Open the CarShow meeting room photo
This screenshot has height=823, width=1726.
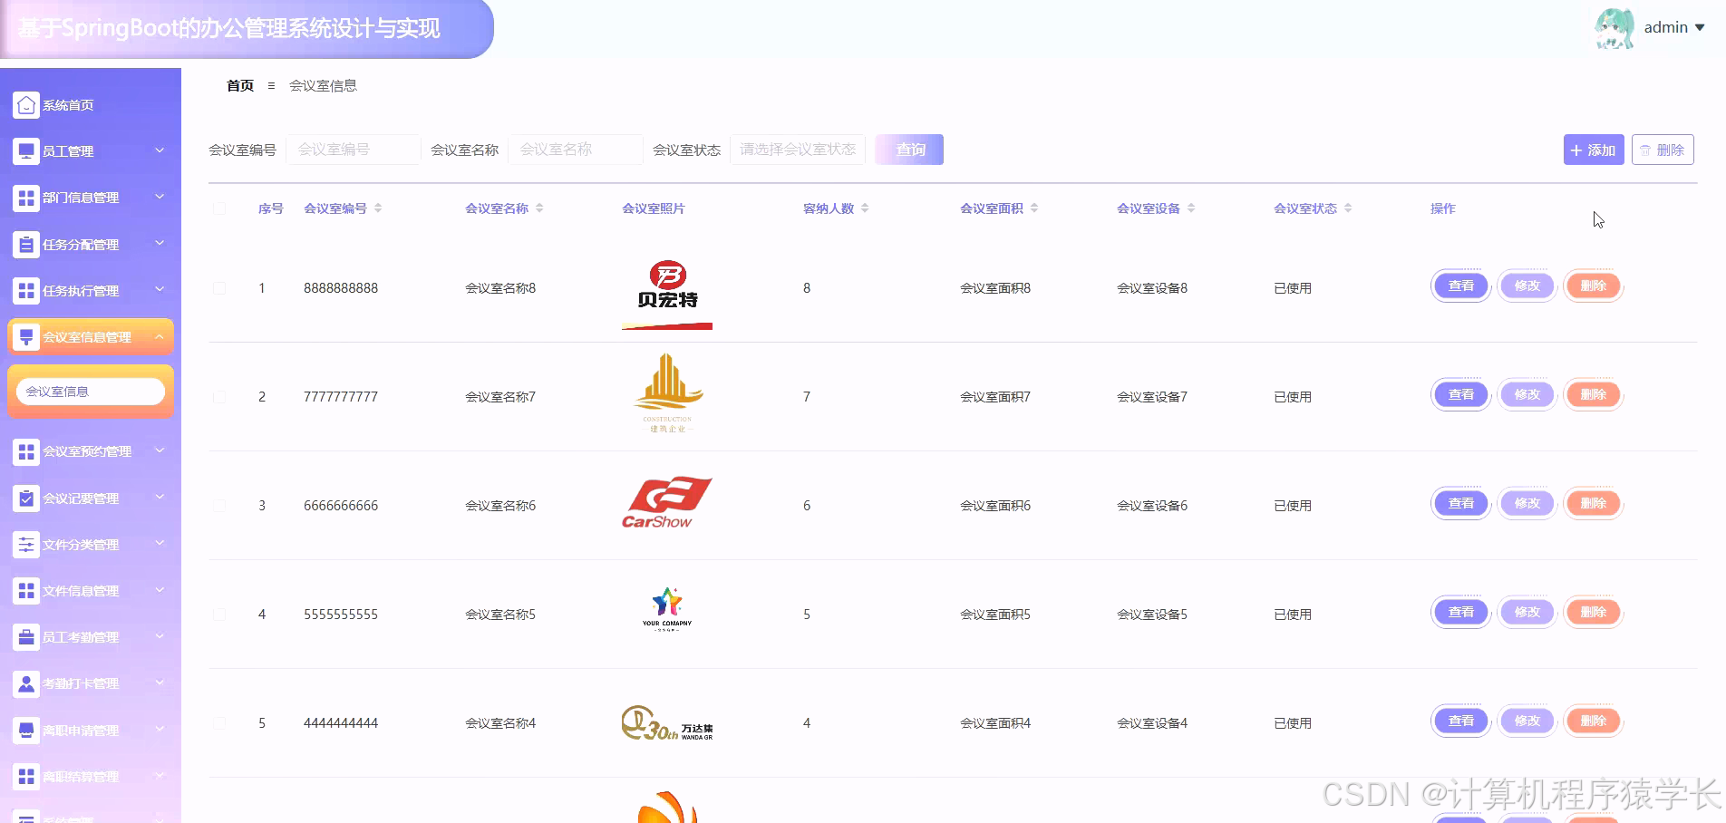coord(667,503)
